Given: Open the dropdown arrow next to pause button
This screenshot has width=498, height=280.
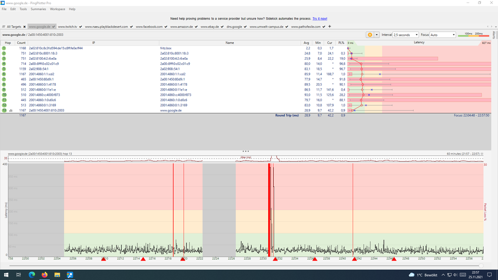Looking at the screenshot, I should coord(377,34).
